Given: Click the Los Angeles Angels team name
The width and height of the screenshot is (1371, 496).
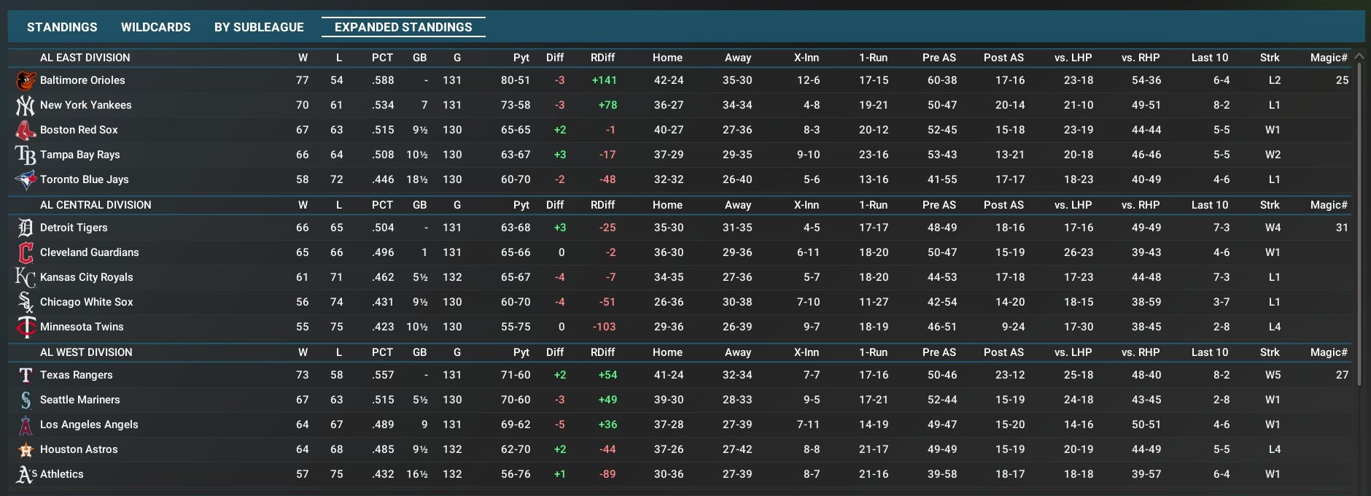Looking at the screenshot, I should click(89, 425).
